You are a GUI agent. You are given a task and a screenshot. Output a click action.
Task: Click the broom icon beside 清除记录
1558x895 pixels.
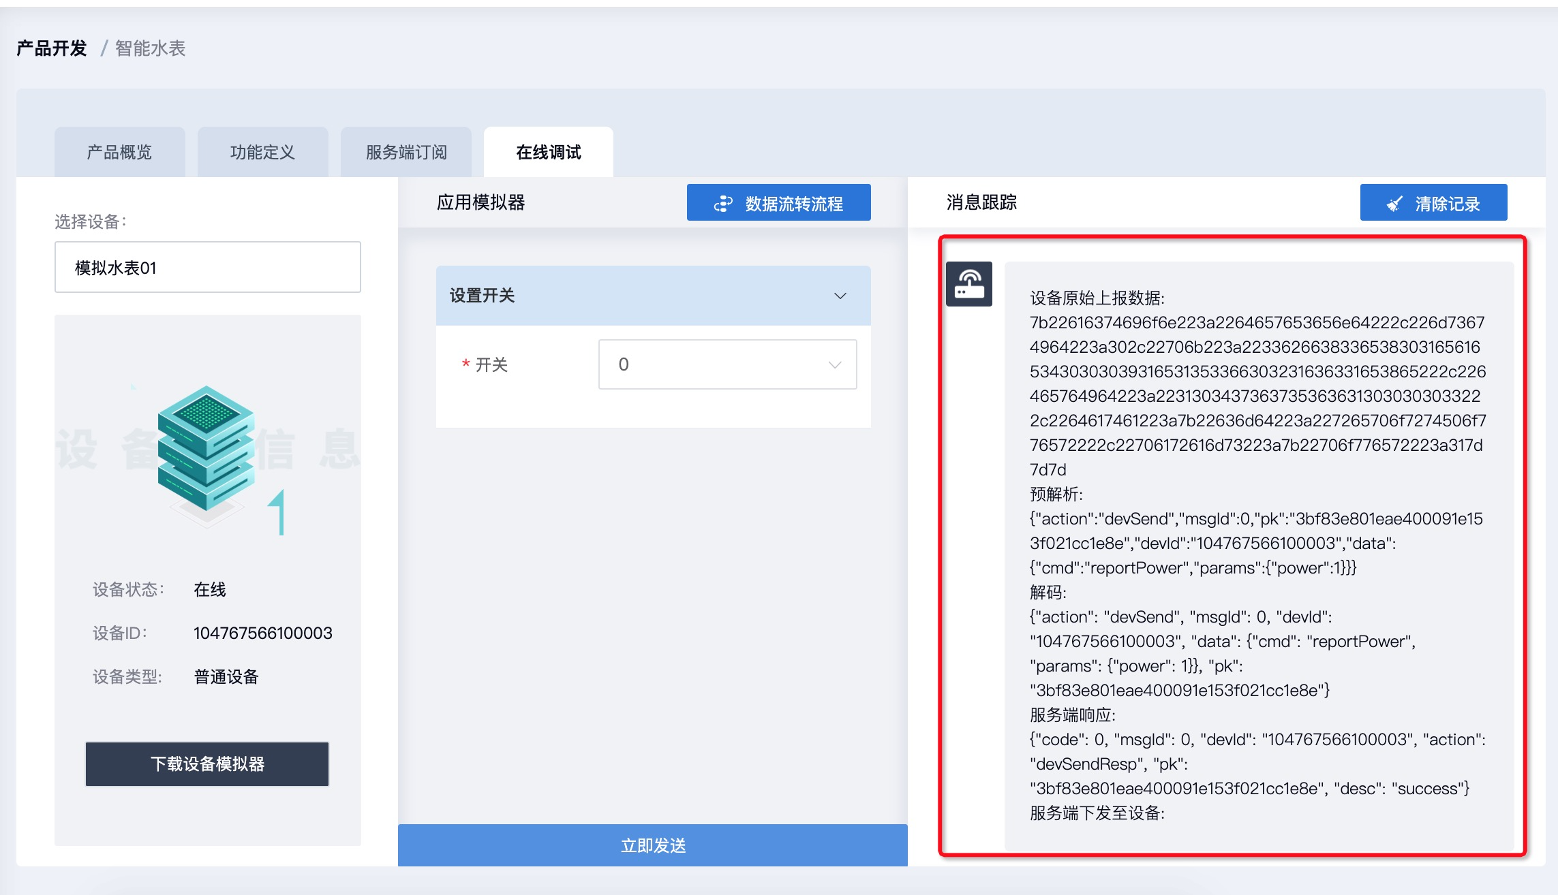coord(1394,204)
